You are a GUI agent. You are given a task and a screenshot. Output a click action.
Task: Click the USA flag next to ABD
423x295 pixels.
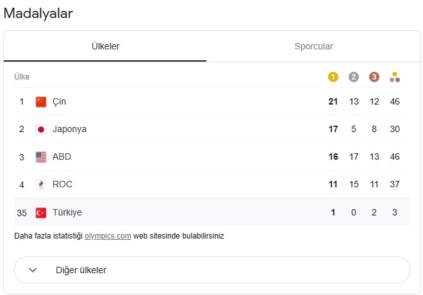(x=41, y=157)
